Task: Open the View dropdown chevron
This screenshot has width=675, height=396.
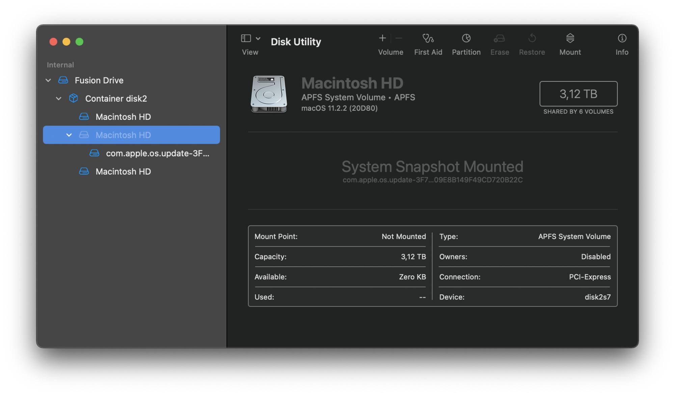Action: [x=258, y=38]
